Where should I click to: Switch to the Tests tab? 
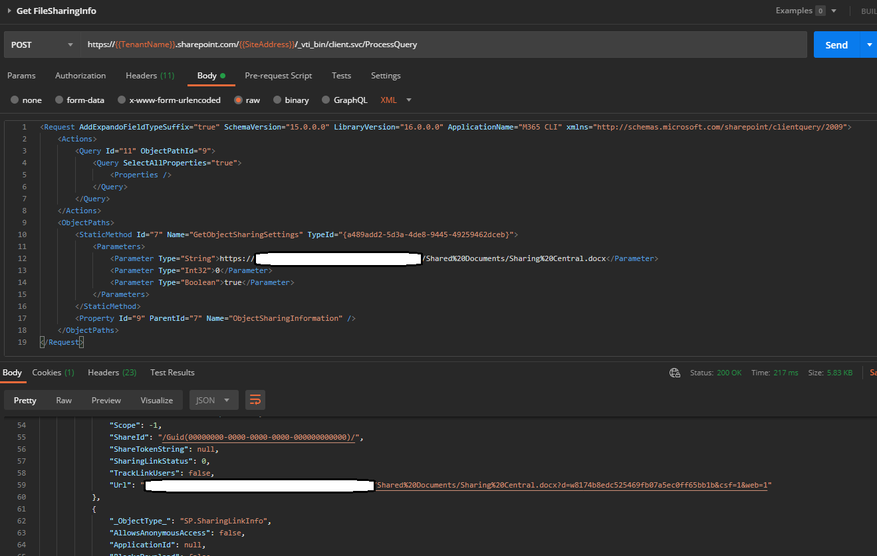click(x=341, y=75)
